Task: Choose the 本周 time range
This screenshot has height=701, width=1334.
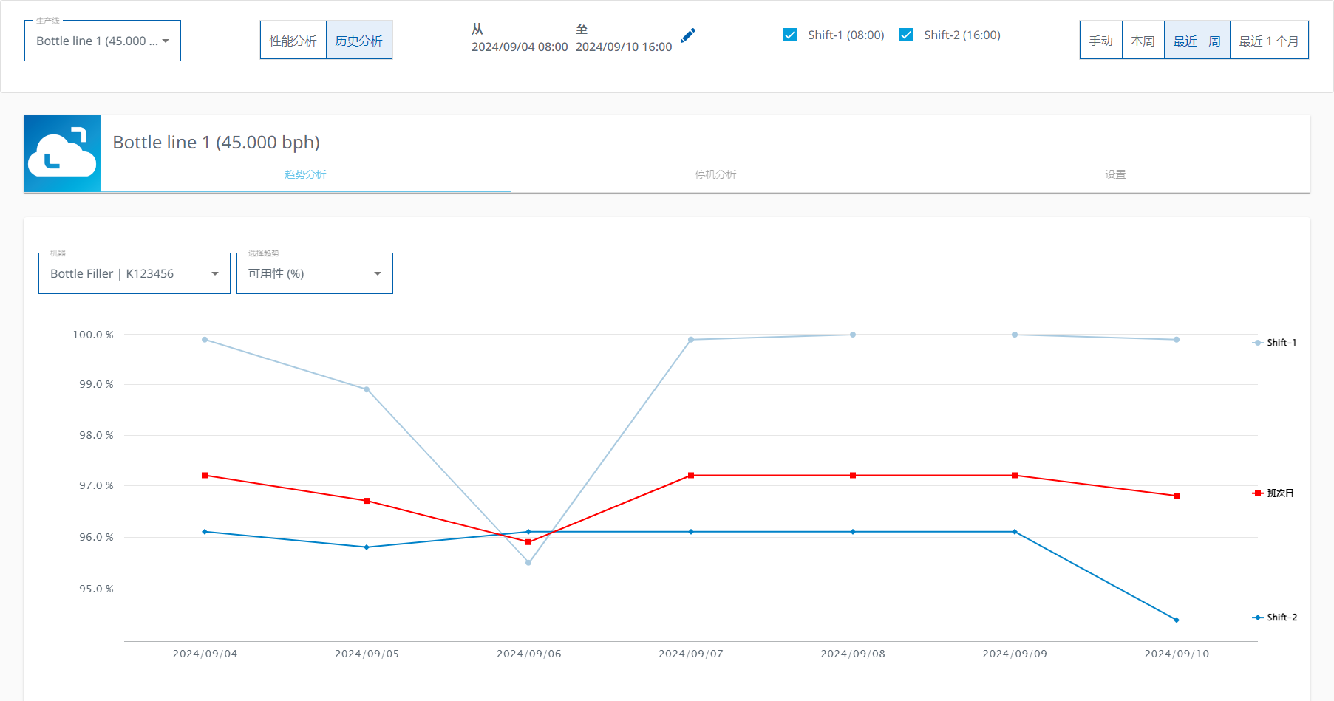Action: [1143, 41]
